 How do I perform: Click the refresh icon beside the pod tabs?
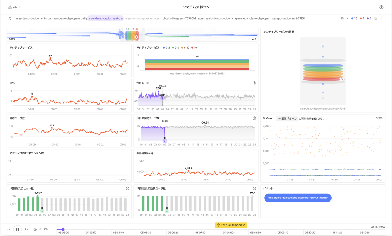point(11,18)
